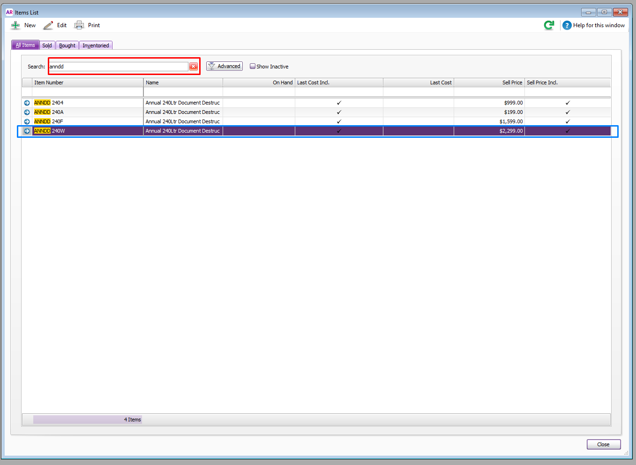Switch to the Inventoried tab
This screenshot has width=636, height=465.
[x=96, y=45]
